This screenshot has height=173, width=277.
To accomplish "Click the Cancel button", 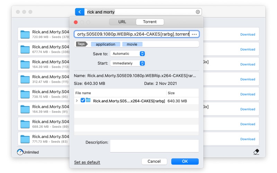I will pyautogui.click(x=154, y=161).
